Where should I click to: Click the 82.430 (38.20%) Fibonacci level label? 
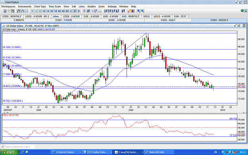click(12, 57)
